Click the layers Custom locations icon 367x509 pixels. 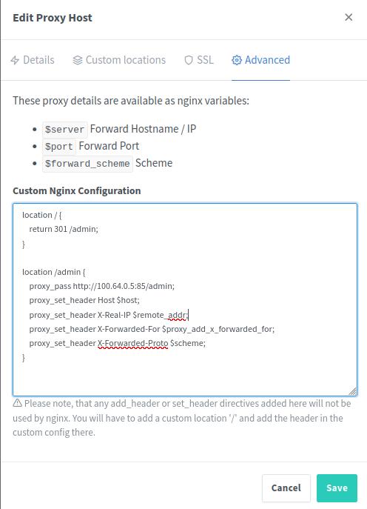coord(77,60)
